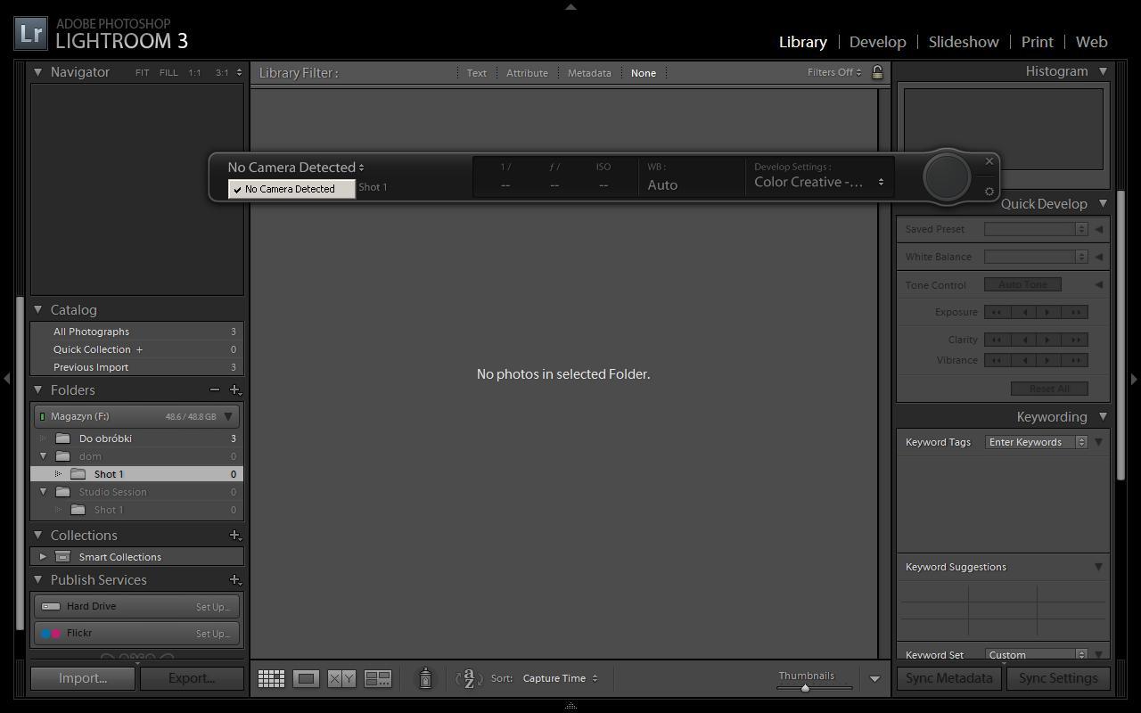Click the Import button
1141x713 pixels.
click(x=83, y=678)
